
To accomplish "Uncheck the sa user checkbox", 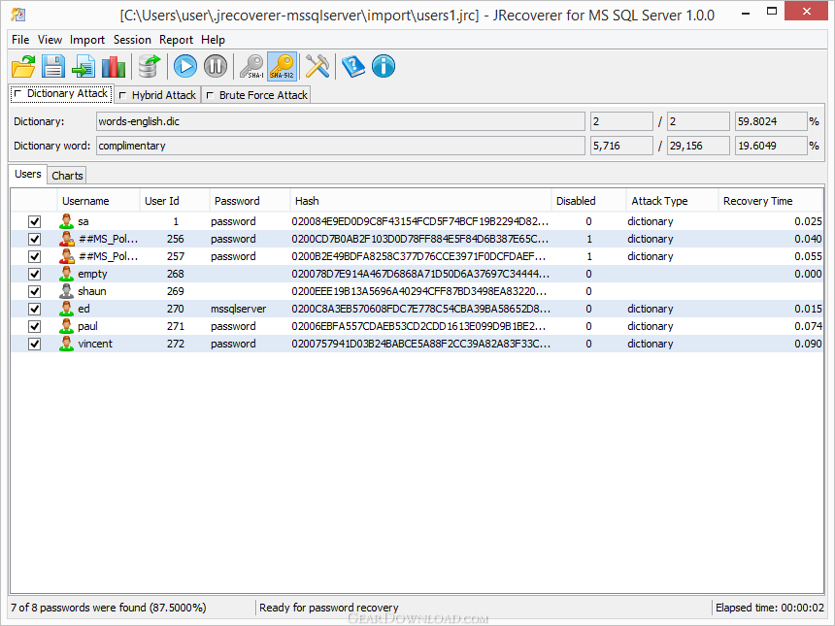I will point(35,221).
